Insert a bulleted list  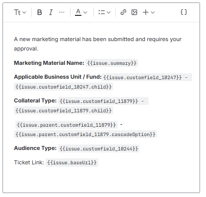102,12
